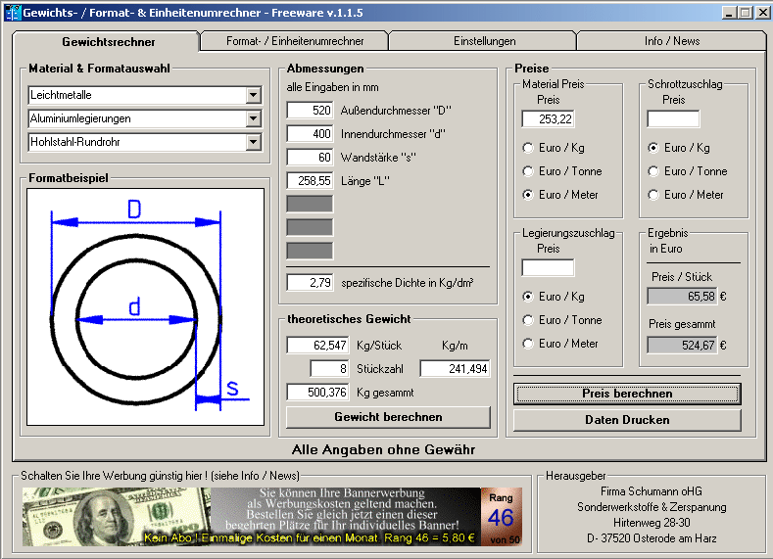
Task: Click the Preis berechnen button
Action: 627,394
